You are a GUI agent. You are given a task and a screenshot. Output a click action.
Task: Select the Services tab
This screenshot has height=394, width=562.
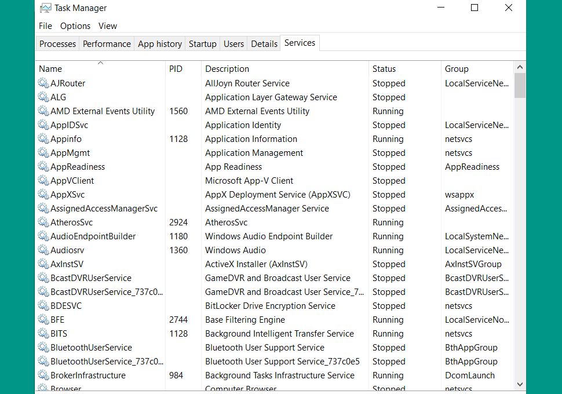(x=300, y=43)
